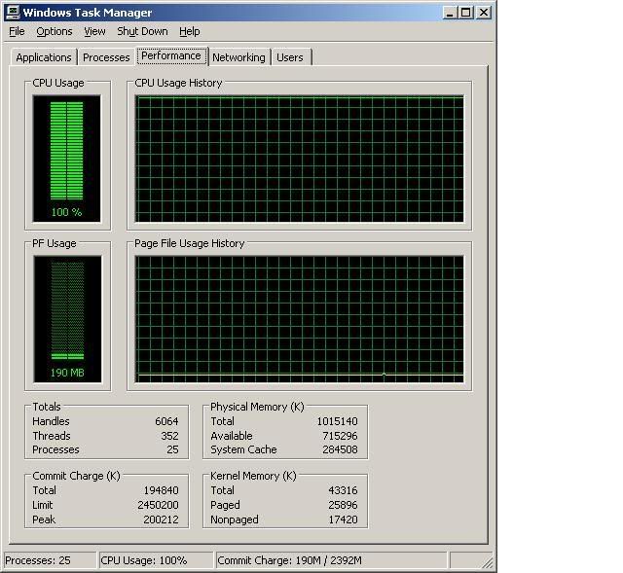This screenshot has height=573, width=623.
Task: Open the File menu
Action: click(17, 32)
